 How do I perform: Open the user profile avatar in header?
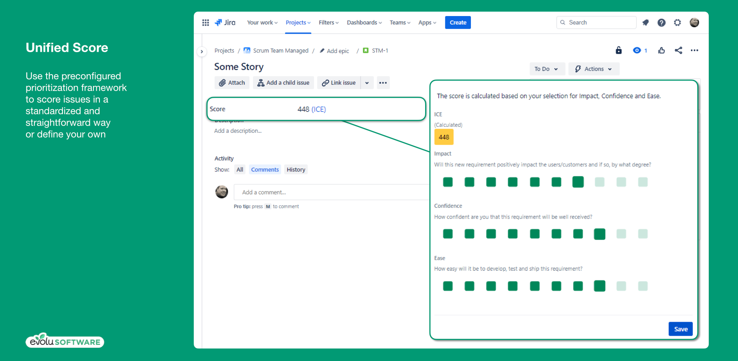pos(694,22)
